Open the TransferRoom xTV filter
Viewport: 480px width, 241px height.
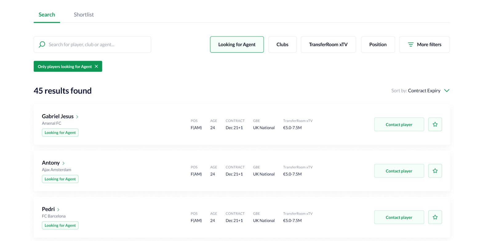pos(328,45)
